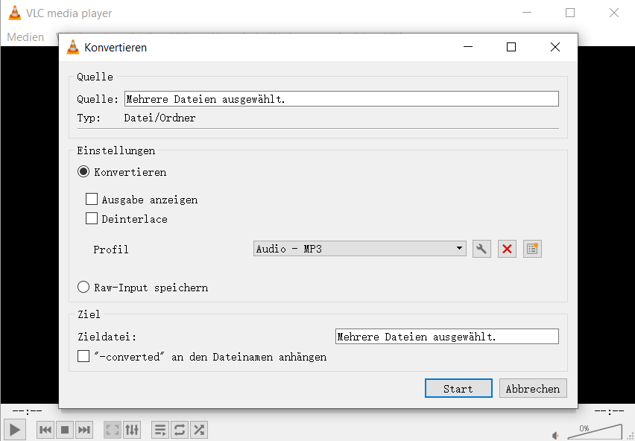Click the Play button in VLC controls
Image resolution: width=635 pixels, height=441 pixels.
(x=15, y=430)
